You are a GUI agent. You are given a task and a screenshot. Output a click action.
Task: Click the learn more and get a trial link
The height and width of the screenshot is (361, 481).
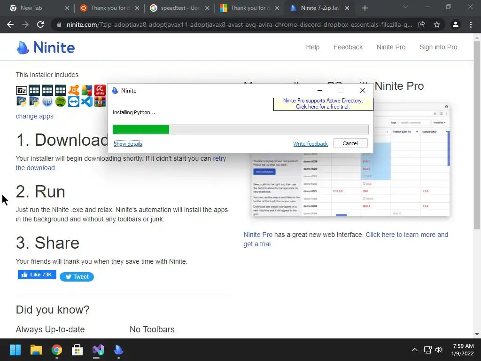407,235
